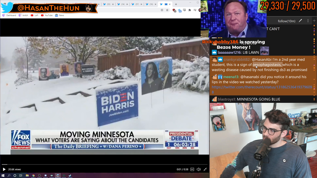Open the News bookmark

click(x=59, y=15)
